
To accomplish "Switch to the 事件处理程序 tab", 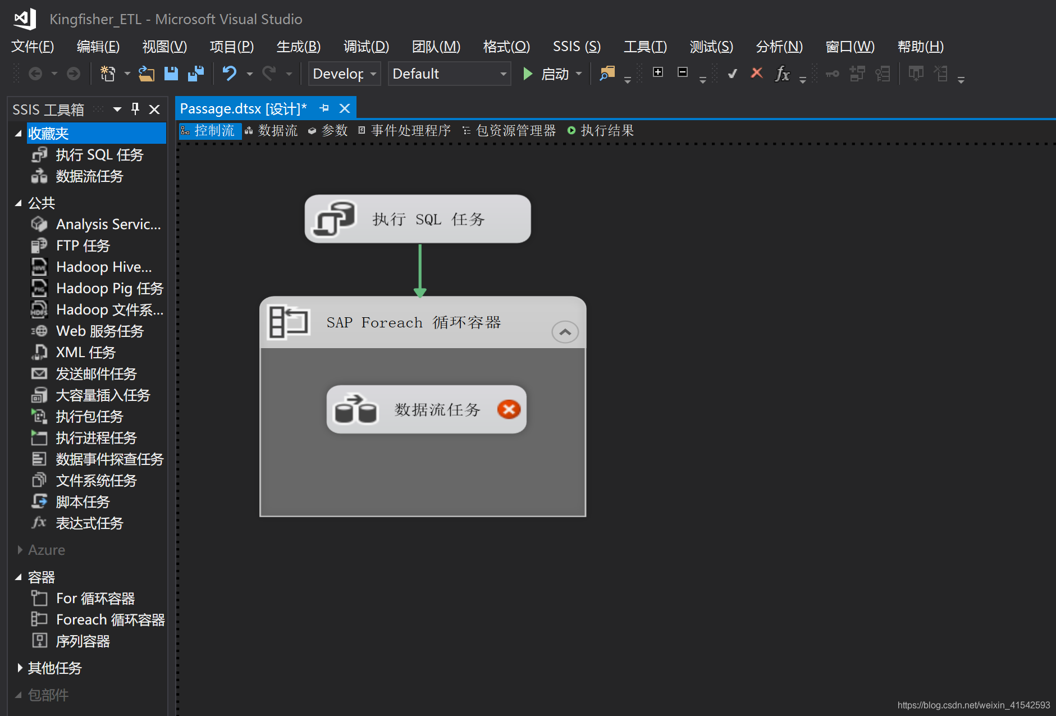I will 405,131.
